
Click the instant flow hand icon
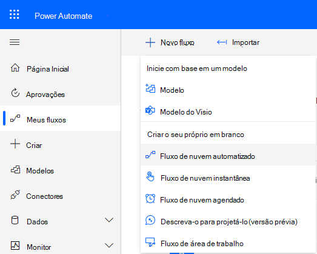(x=150, y=176)
